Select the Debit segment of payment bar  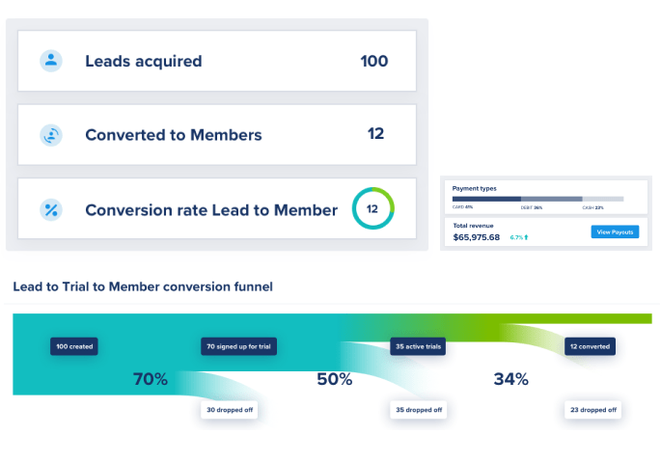pos(551,199)
